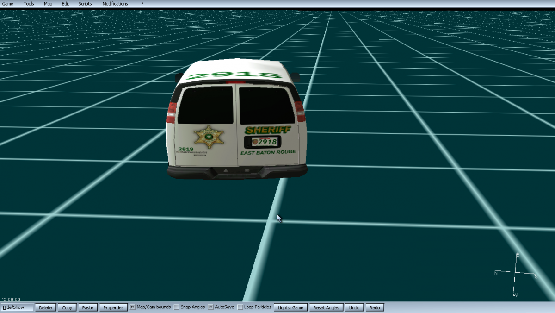Screen dimensions: 555x313
Task: Click the 12:00:00 time display
Action: click(11, 300)
